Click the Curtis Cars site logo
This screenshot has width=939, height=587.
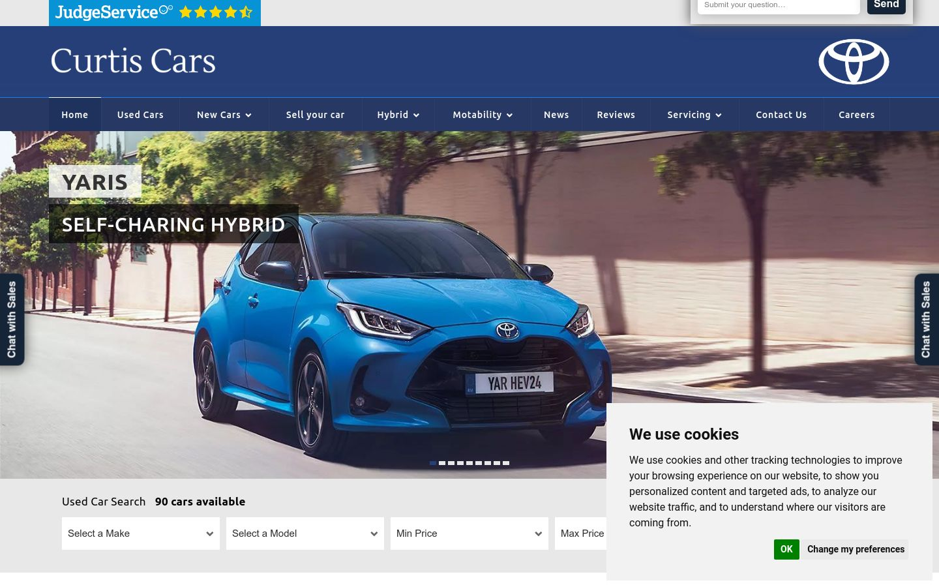[x=133, y=61]
